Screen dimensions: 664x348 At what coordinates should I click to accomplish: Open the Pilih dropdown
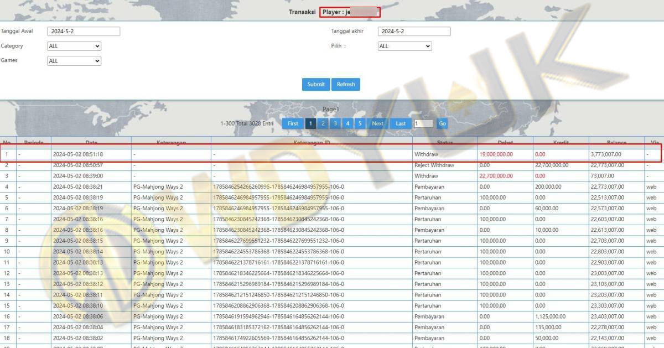[404, 46]
